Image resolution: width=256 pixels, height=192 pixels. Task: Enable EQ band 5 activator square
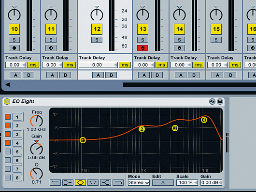(x=8, y=151)
